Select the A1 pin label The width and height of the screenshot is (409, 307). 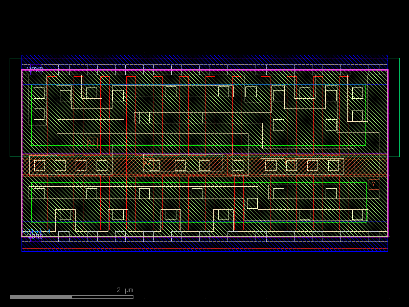point(92,142)
